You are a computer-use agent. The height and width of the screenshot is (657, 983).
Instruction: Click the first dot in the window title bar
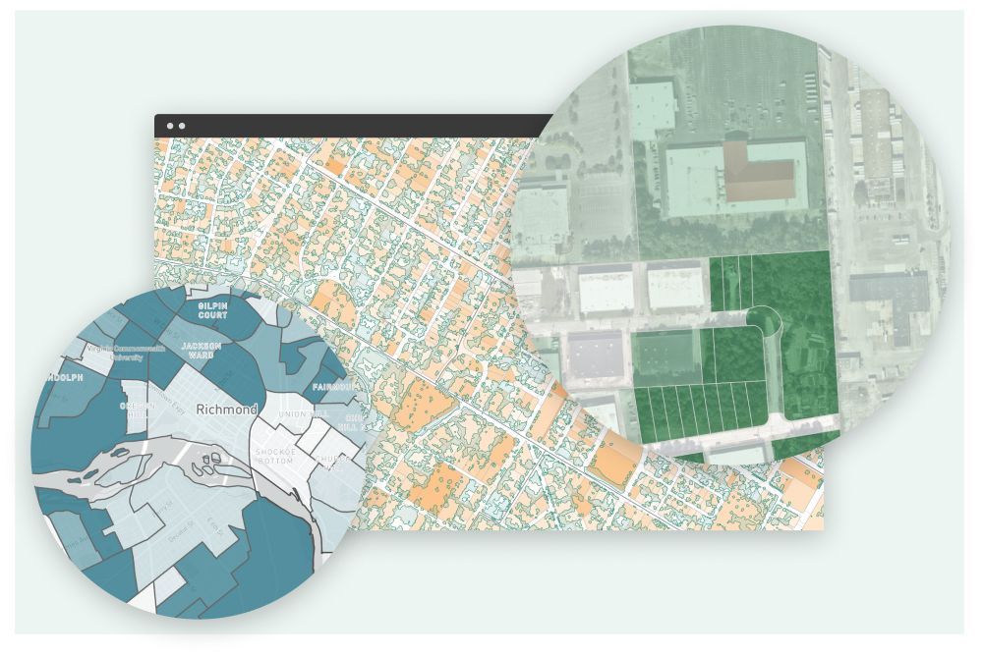point(170,126)
